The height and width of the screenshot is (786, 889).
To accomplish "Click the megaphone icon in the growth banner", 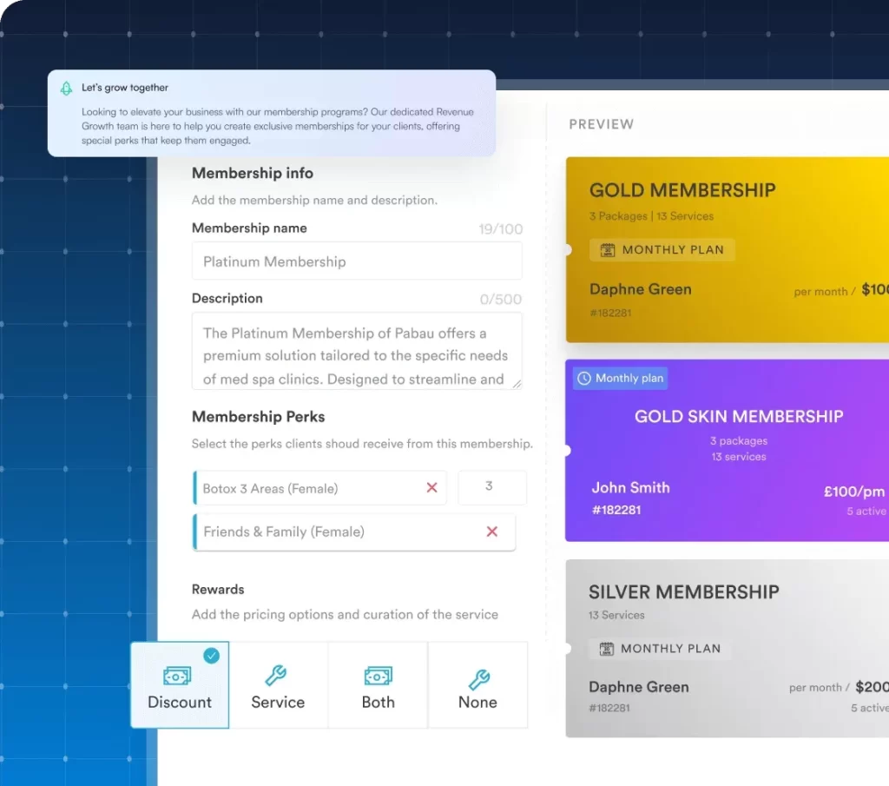I will coord(66,88).
